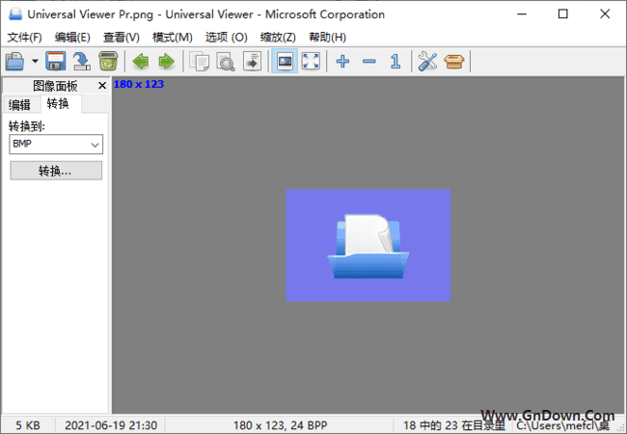Delete the file with the recycle bin icon

pos(108,62)
